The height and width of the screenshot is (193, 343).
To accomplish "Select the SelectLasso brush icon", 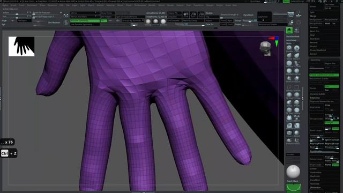I will (289, 88).
